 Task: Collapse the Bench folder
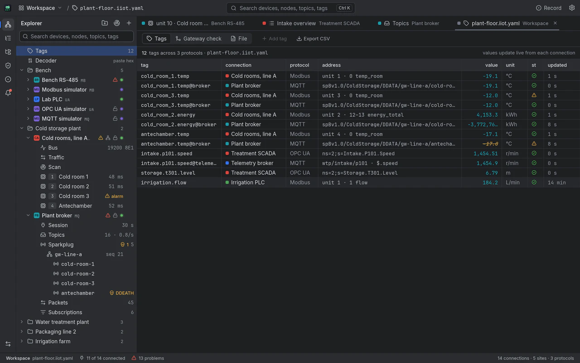pos(22,70)
